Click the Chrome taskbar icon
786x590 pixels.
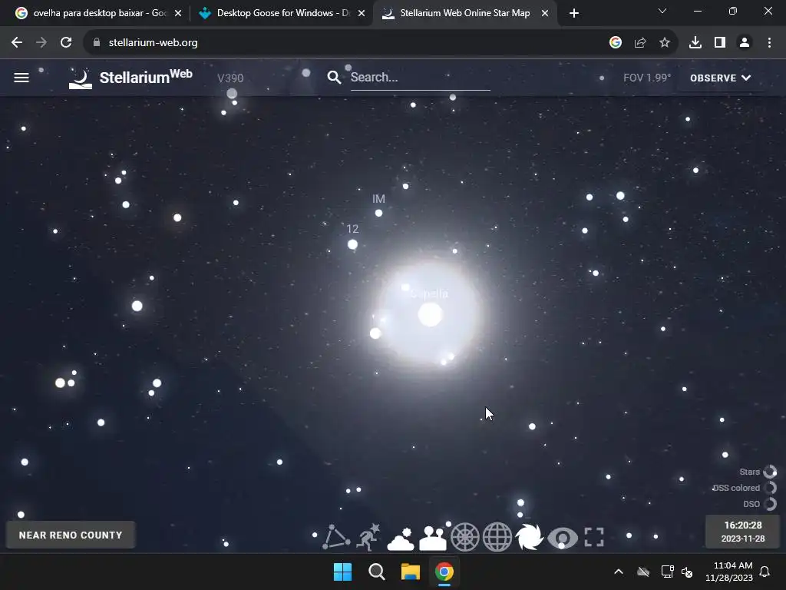[444, 572]
